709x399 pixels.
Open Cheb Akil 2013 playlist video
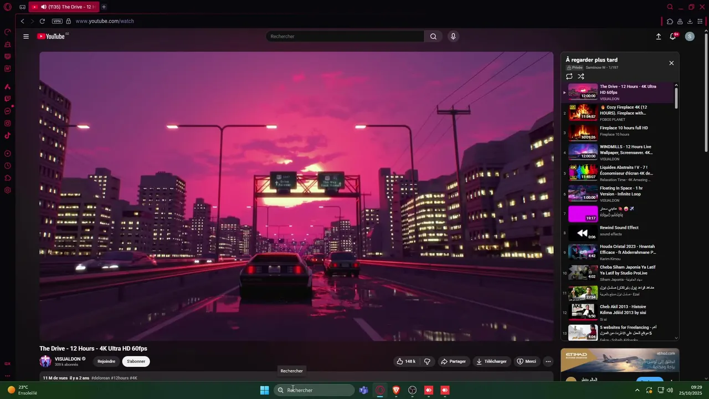(618, 313)
